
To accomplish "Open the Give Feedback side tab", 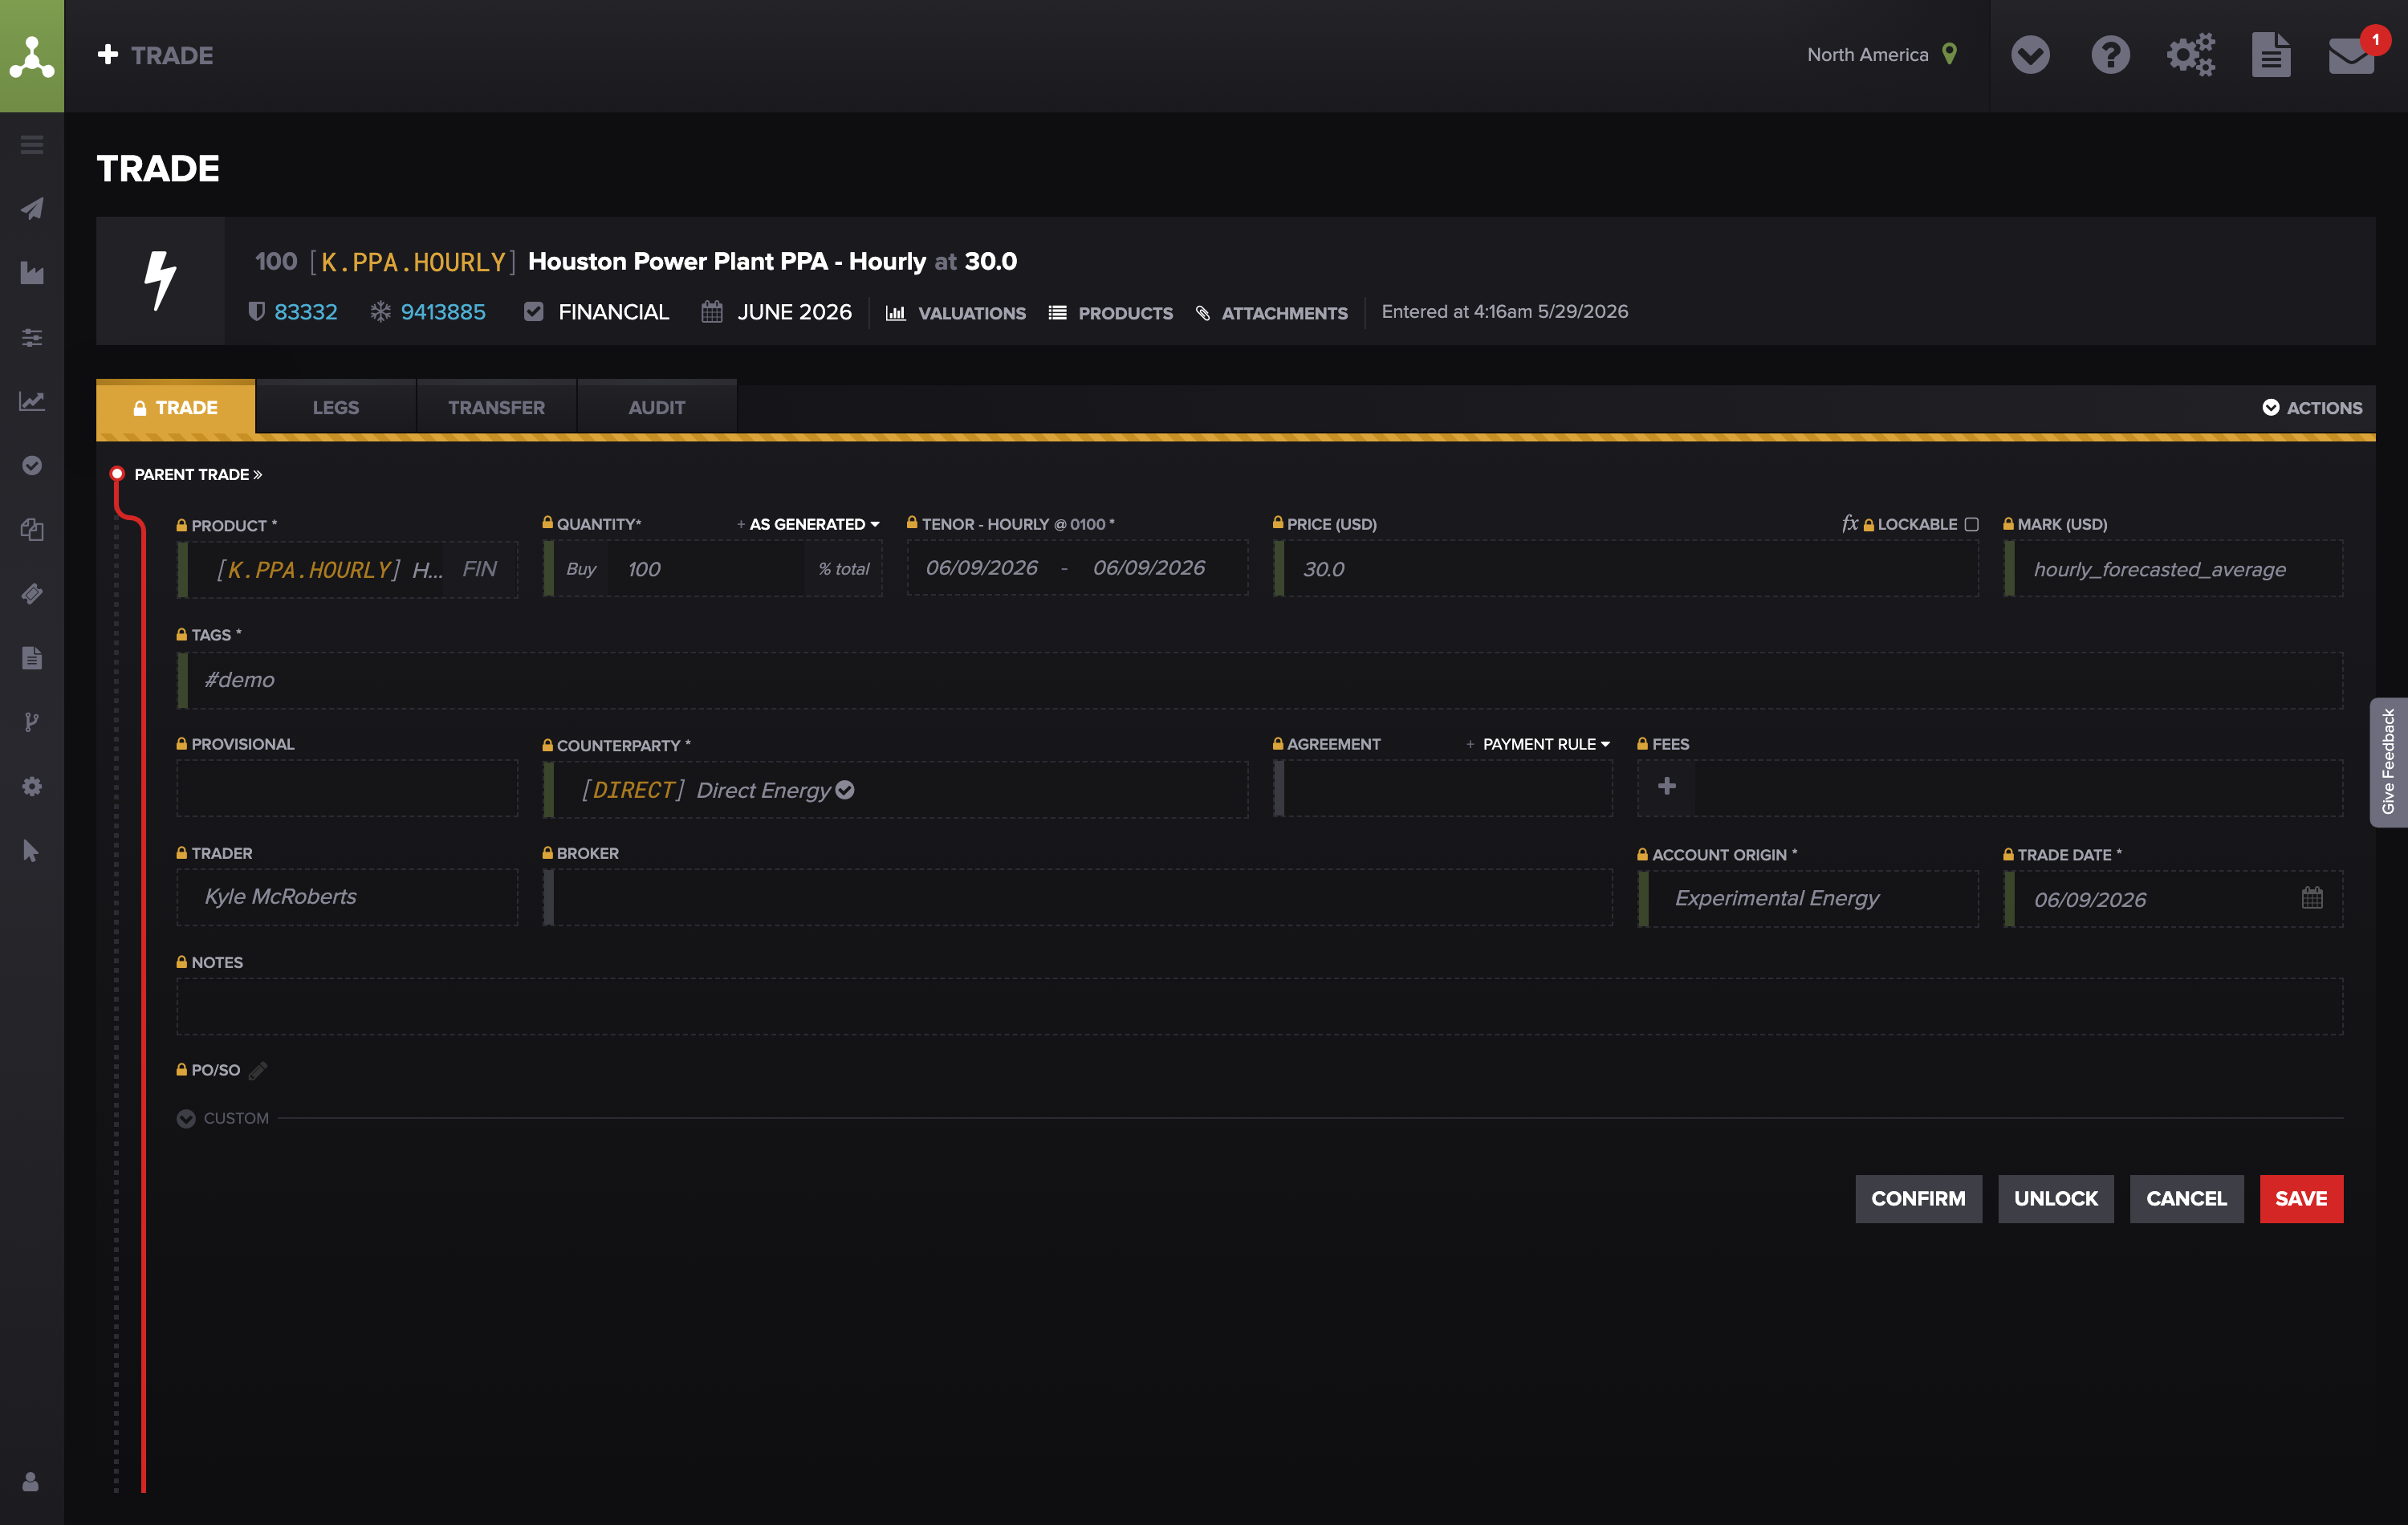I will pyautogui.click(x=2388, y=762).
